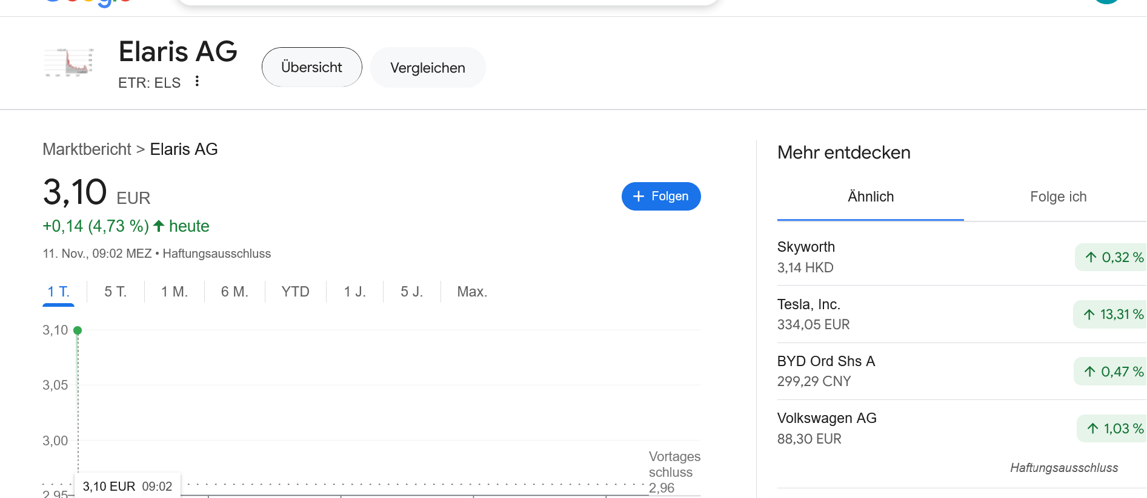Switch to the Folge ich tab
Viewport: 1147px width, 498px height.
pyautogui.click(x=1058, y=197)
